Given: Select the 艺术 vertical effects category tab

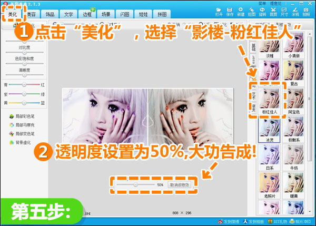Looking at the screenshot, I should 253,96.
